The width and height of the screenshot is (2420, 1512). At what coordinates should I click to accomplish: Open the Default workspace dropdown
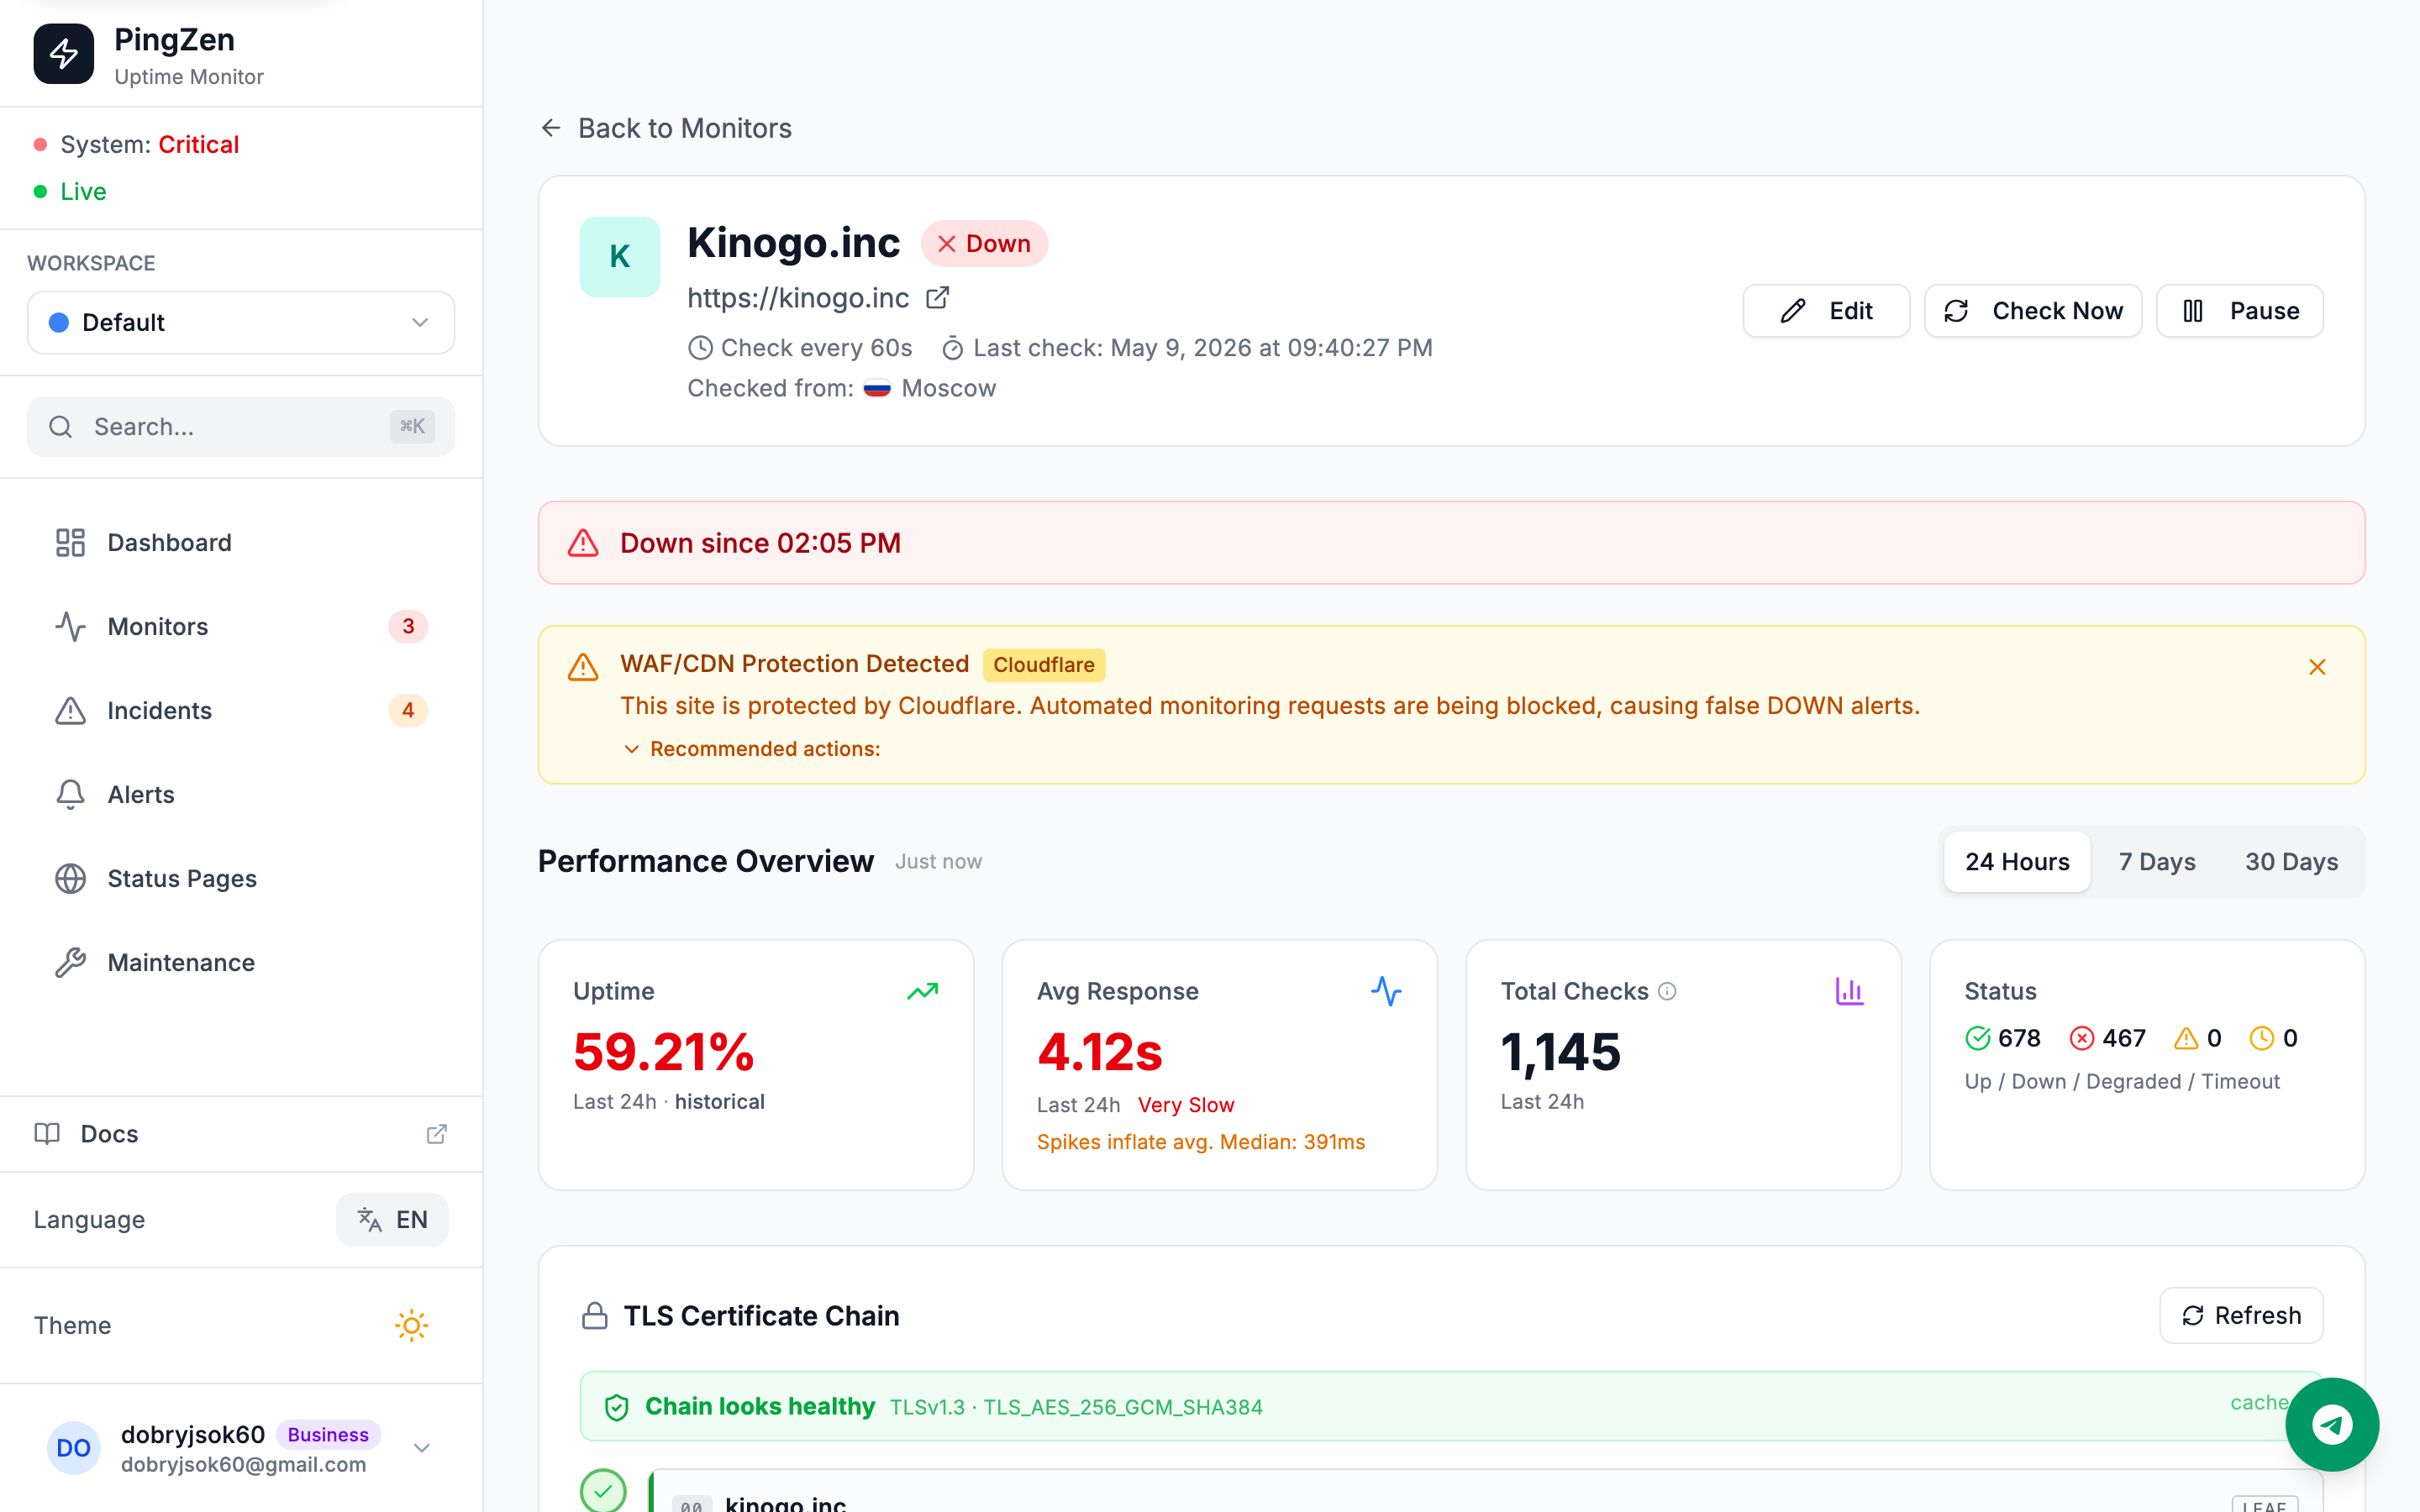point(241,322)
